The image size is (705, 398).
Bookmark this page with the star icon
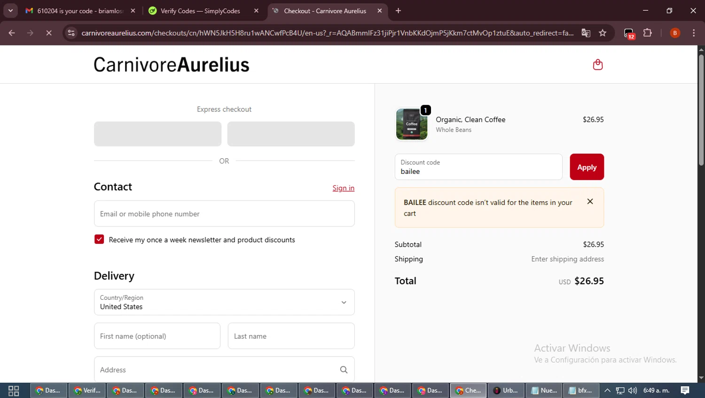603,33
